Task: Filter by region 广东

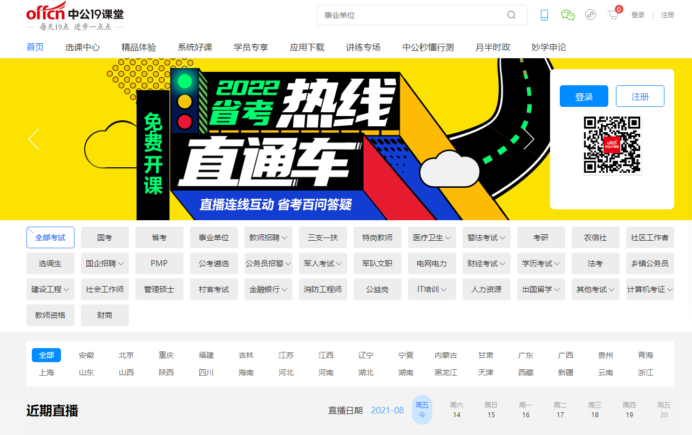Action: (x=526, y=355)
